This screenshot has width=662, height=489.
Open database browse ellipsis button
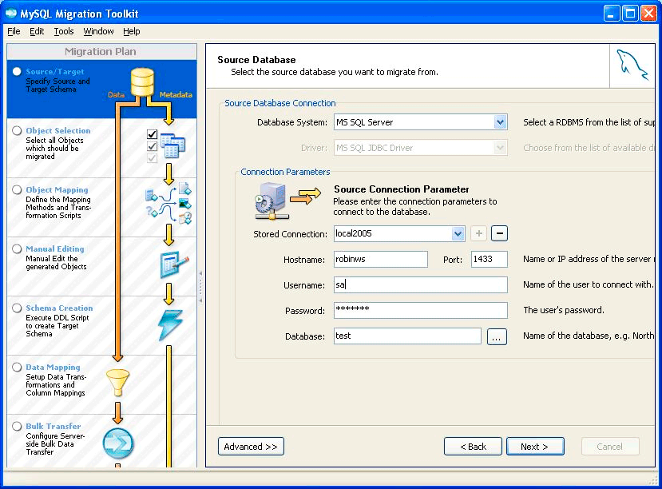(x=497, y=336)
